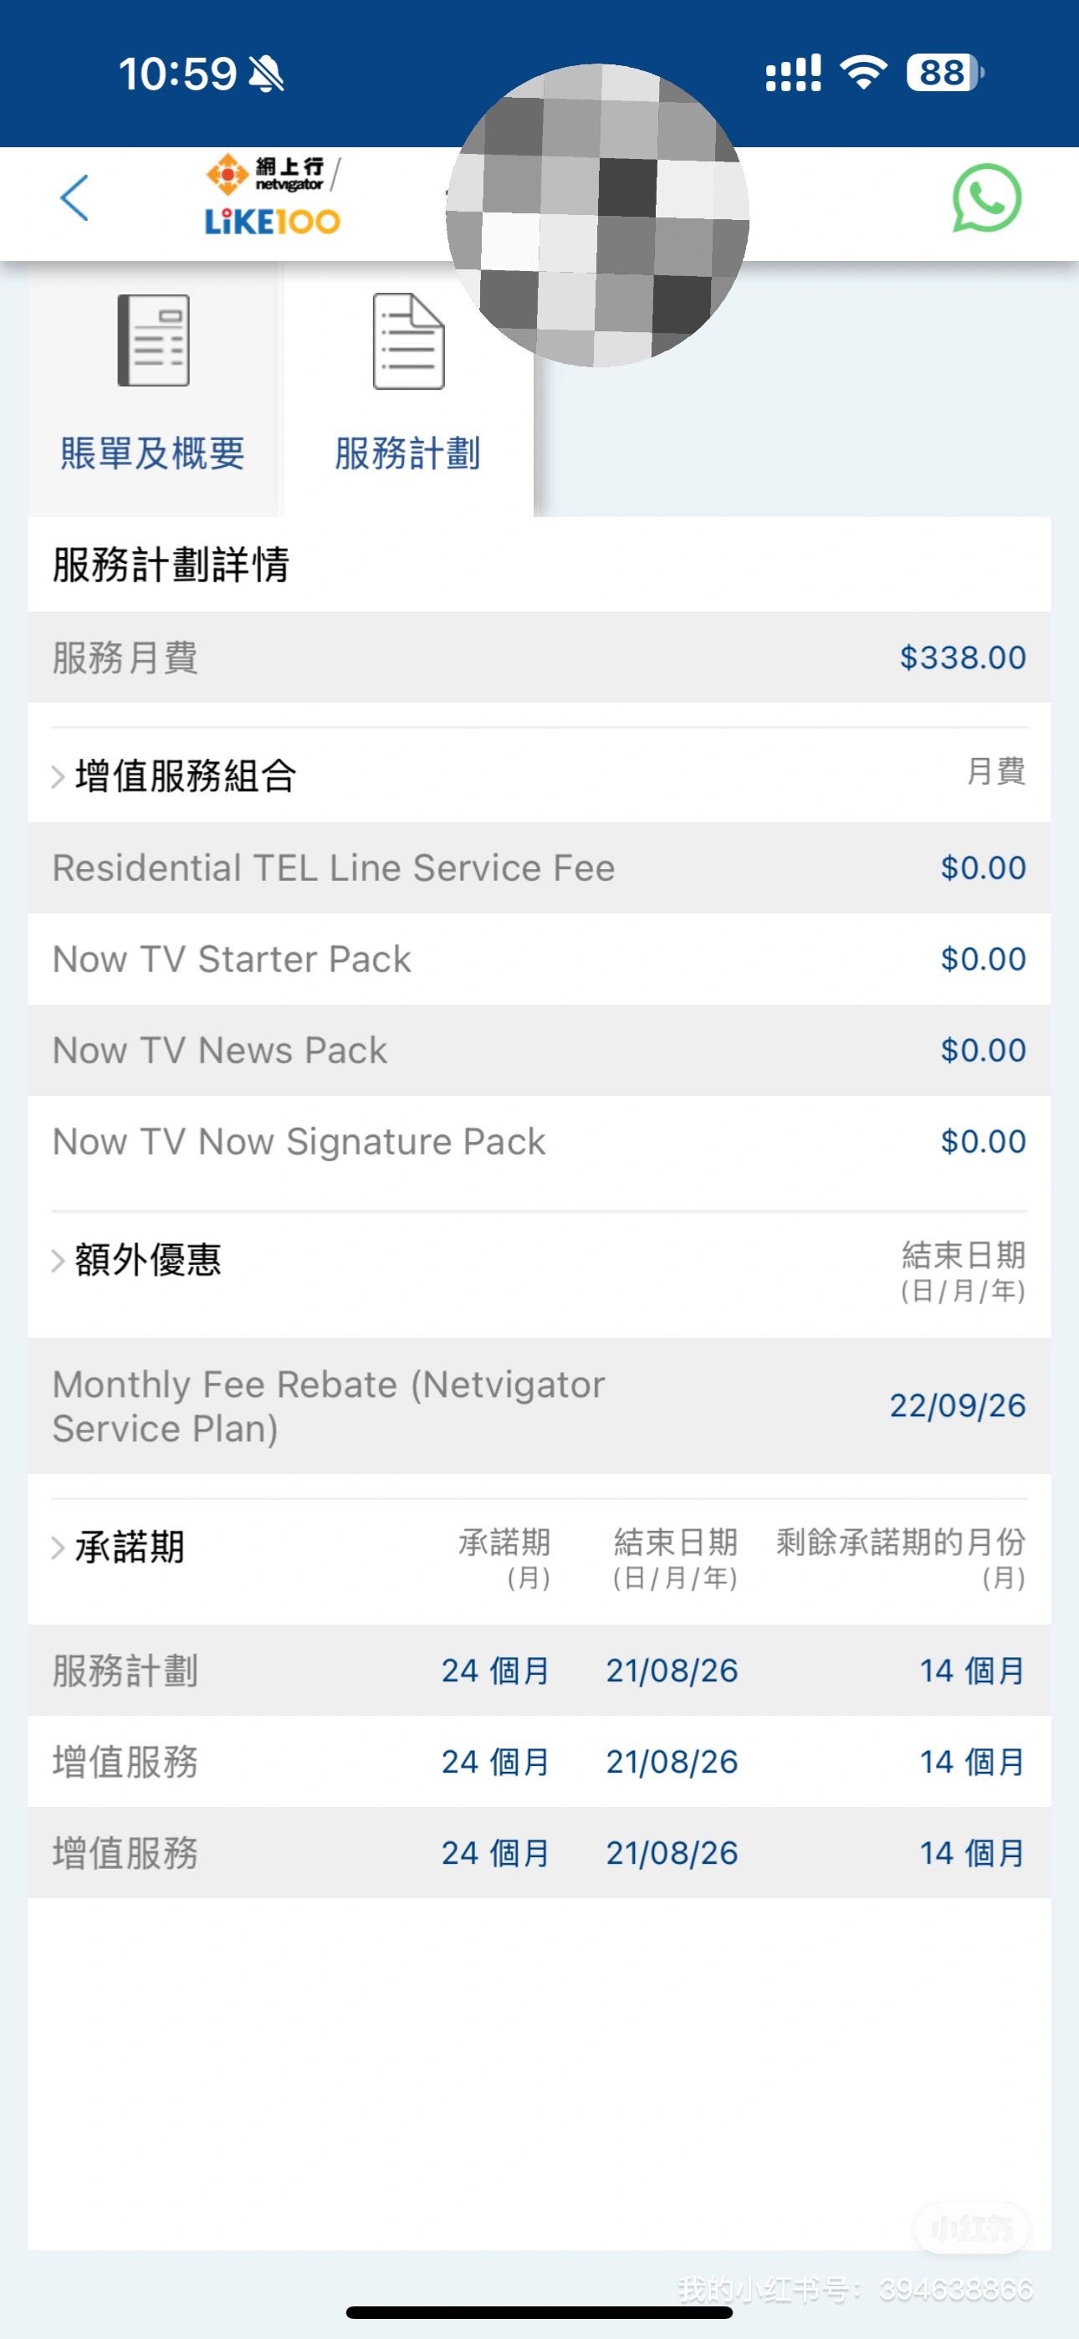
Task: Expand the 增值服務組合 section
Action: [58, 776]
